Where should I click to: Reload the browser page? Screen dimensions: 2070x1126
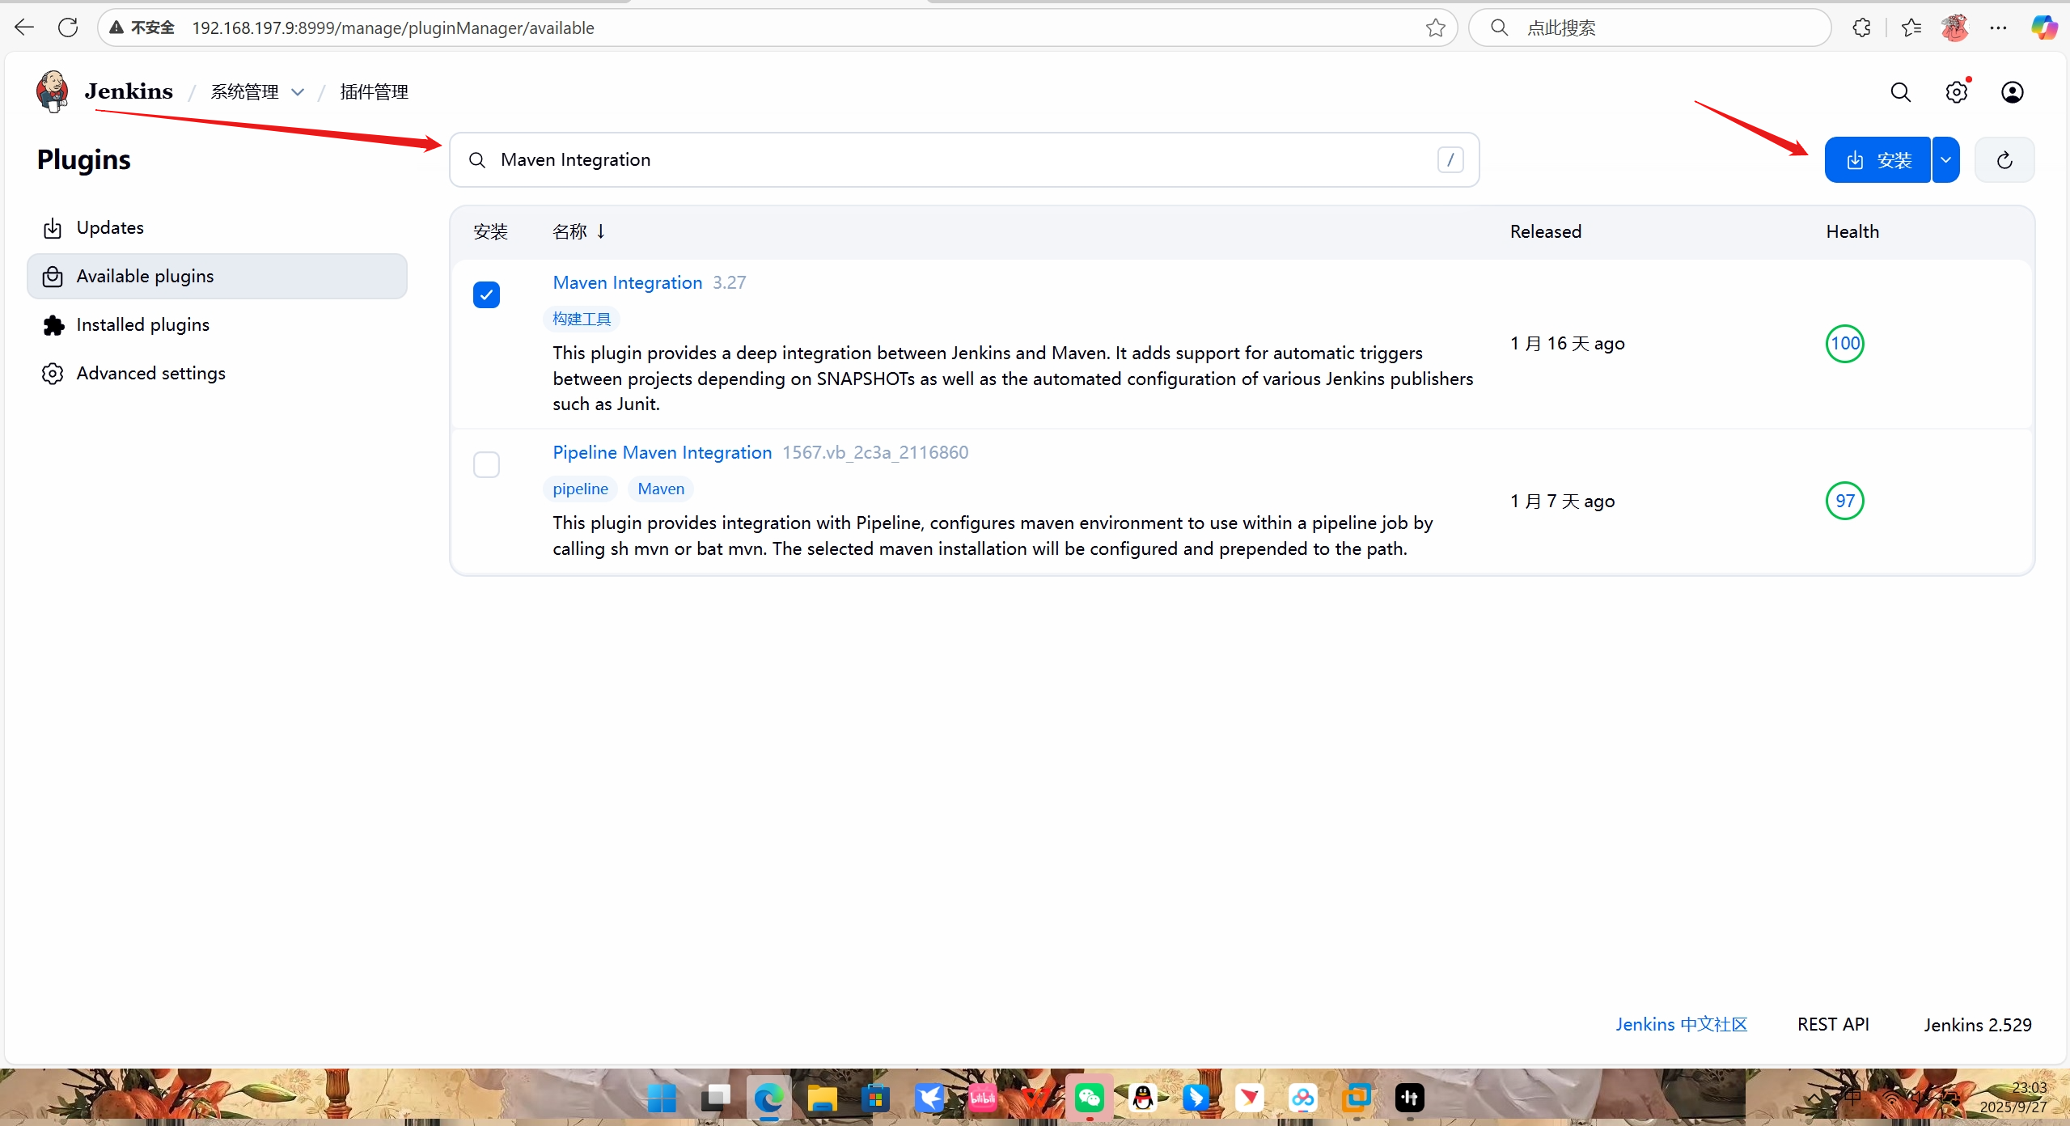point(69,28)
